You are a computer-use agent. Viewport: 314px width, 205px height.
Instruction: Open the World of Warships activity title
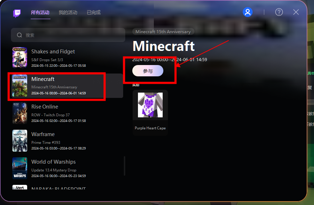click(54, 162)
